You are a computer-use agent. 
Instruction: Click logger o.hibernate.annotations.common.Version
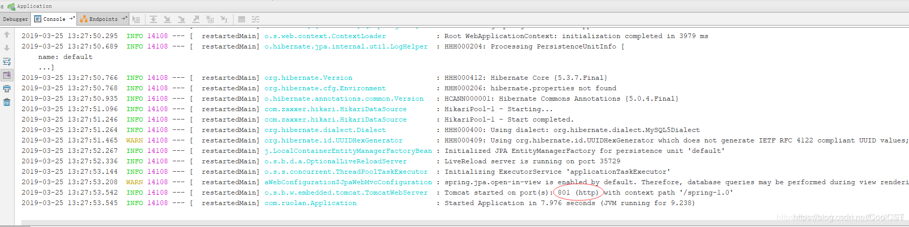point(343,99)
